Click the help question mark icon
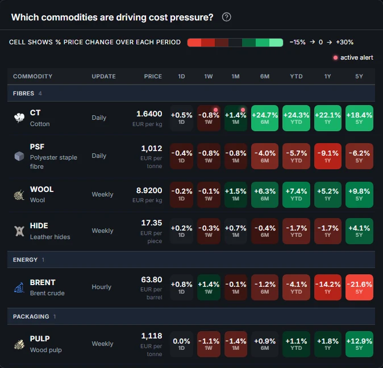The width and height of the screenshot is (383, 368). click(x=226, y=17)
